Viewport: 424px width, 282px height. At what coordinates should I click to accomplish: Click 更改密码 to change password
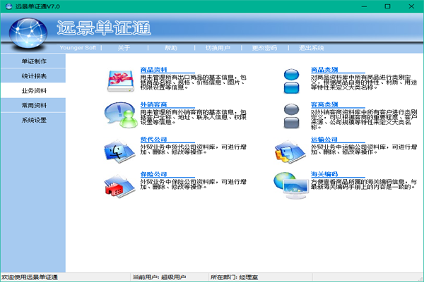(264, 48)
